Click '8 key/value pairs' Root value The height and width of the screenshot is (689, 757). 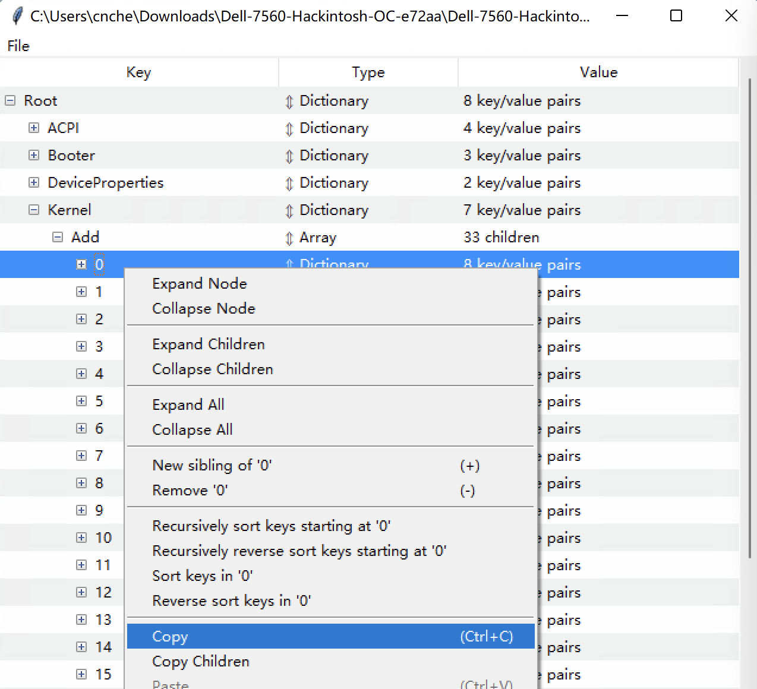coord(522,100)
